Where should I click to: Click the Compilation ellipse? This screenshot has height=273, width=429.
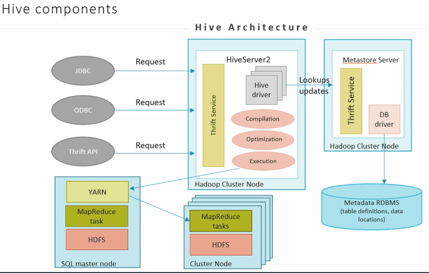(x=263, y=119)
